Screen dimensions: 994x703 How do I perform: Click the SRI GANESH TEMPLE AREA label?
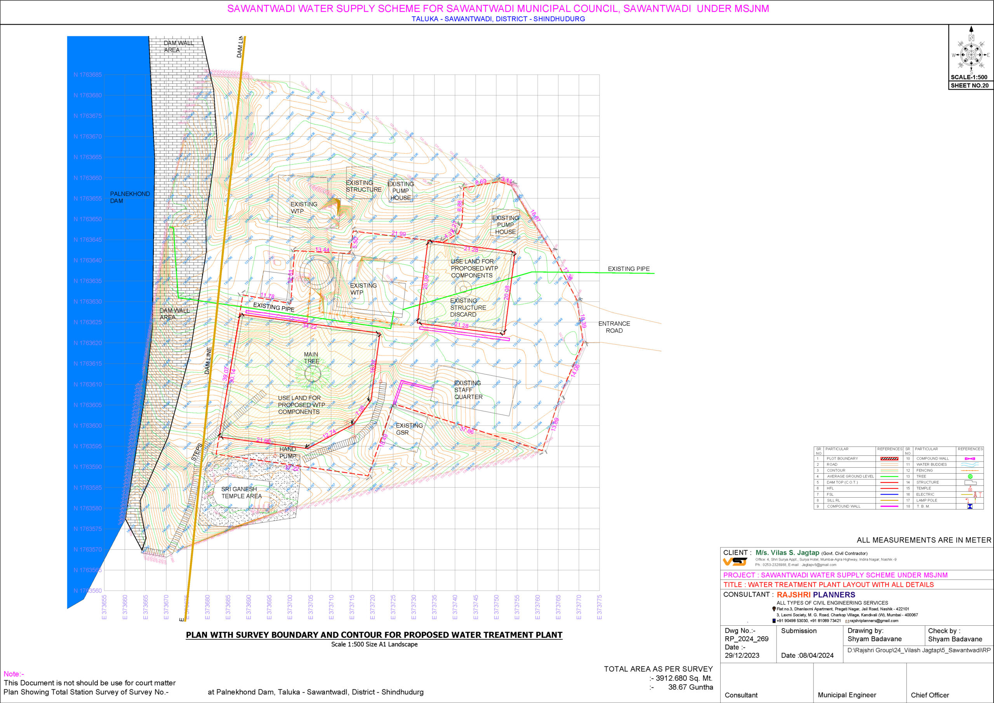point(241,493)
